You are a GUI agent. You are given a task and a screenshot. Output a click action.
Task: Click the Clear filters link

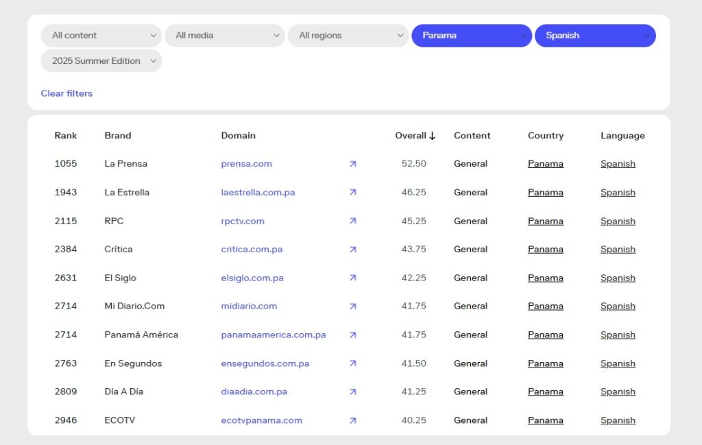click(66, 93)
